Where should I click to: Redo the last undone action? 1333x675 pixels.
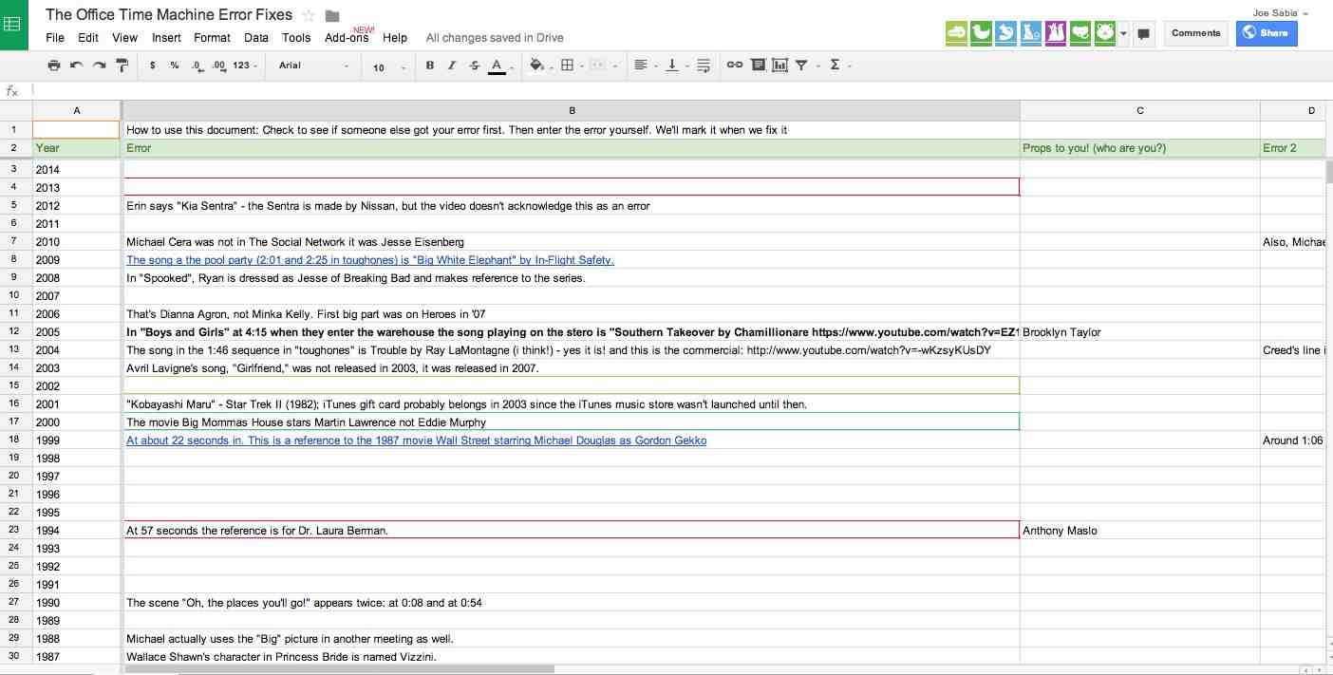click(x=99, y=66)
